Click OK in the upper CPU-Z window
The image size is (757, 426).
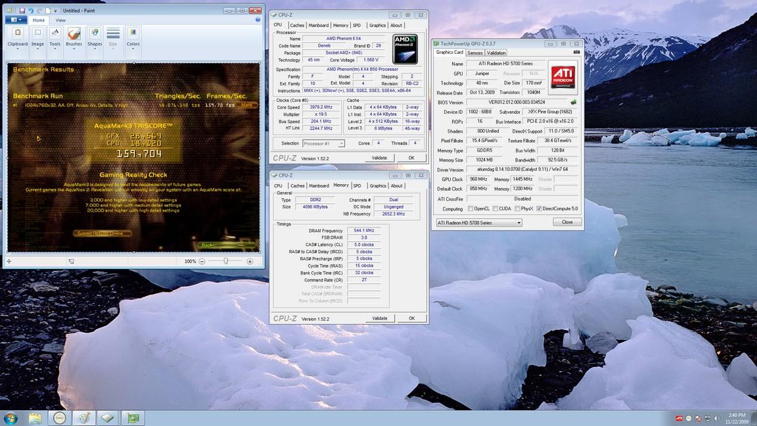click(411, 158)
